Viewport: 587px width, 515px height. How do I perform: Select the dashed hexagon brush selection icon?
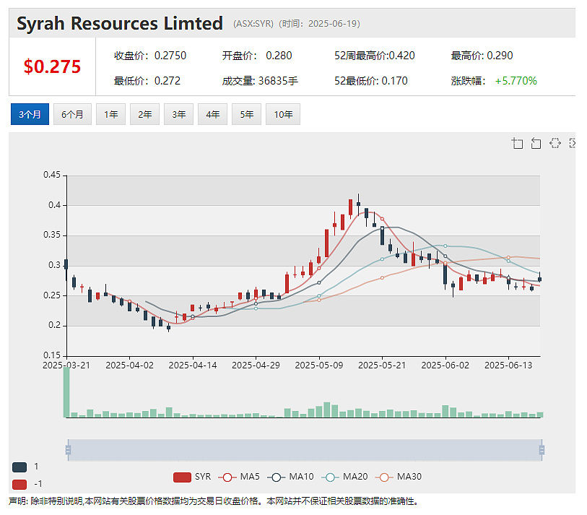tap(555, 143)
